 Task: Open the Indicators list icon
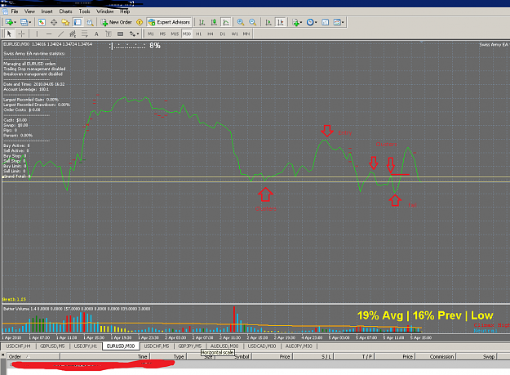(295, 22)
